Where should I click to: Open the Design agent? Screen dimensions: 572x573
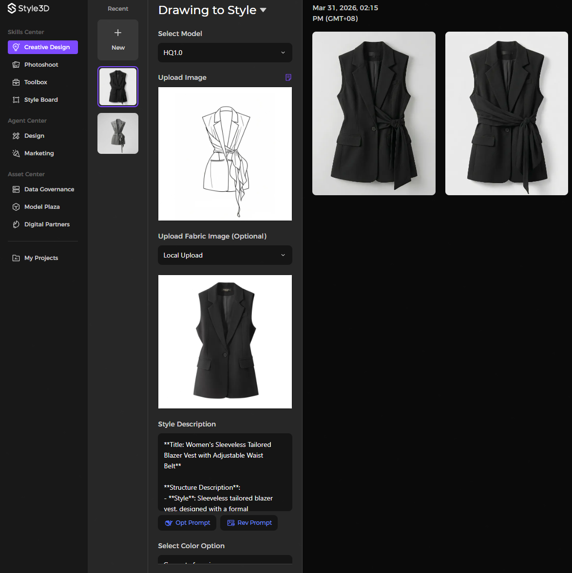(34, 136)
